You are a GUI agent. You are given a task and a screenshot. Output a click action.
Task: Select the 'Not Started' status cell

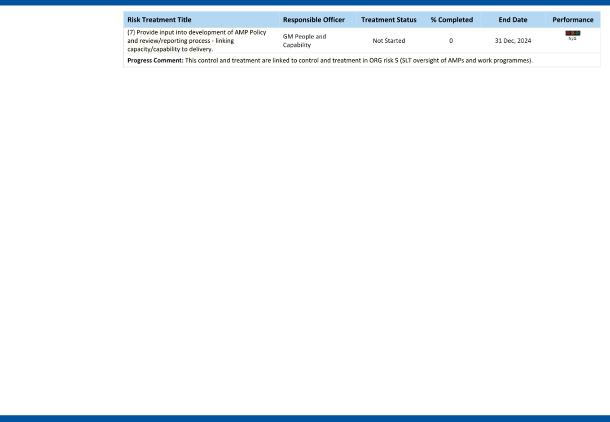coord(389,41)
